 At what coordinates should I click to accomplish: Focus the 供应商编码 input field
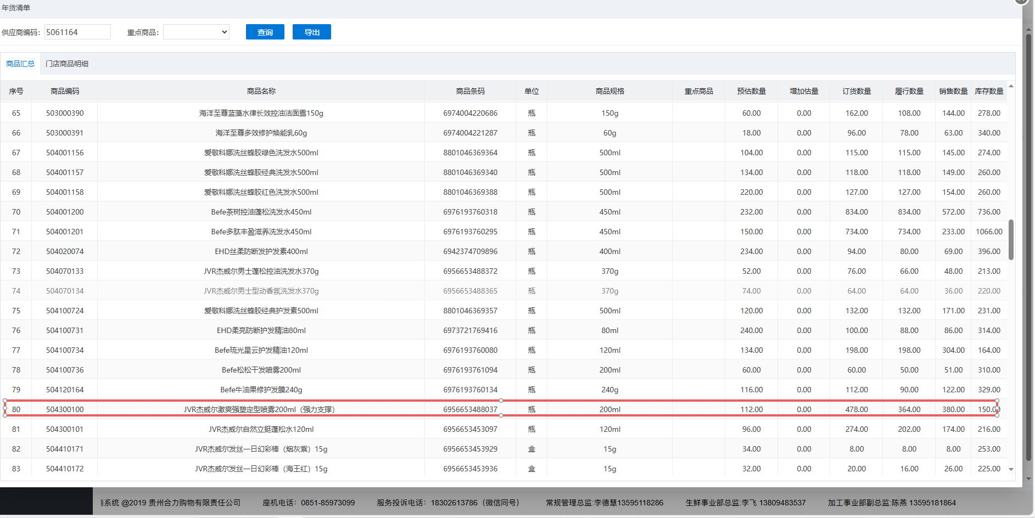click(77, 32)
